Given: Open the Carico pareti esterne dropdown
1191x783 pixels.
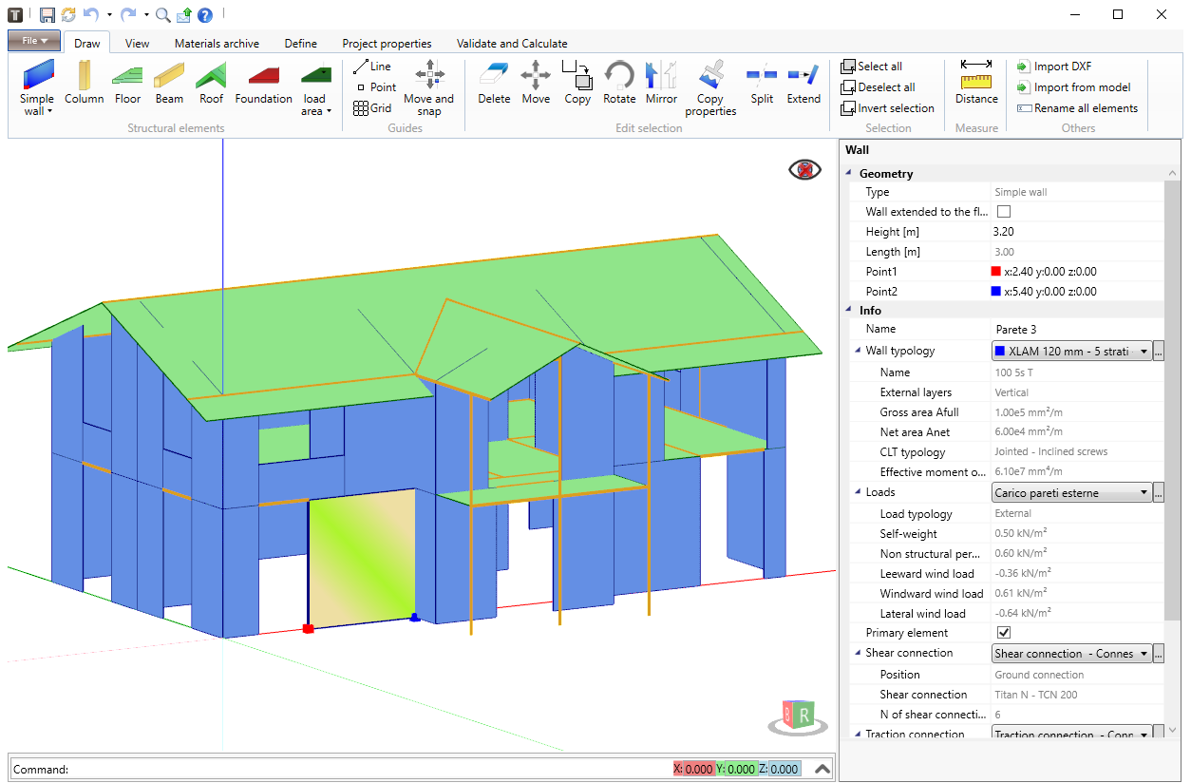Looking at the screenshot, I should (x=1071, y=493).
